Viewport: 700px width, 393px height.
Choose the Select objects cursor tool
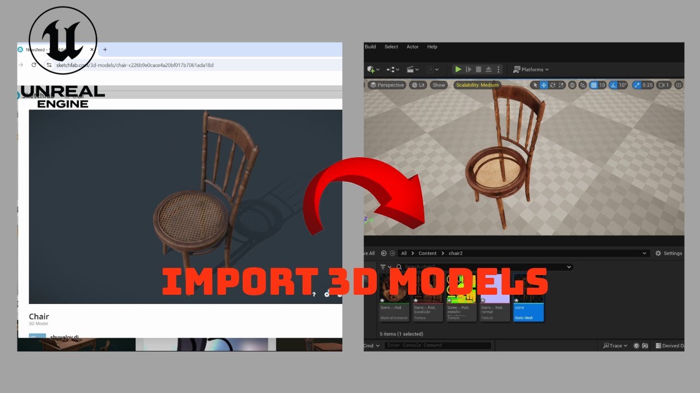click(x=535, y=85)
